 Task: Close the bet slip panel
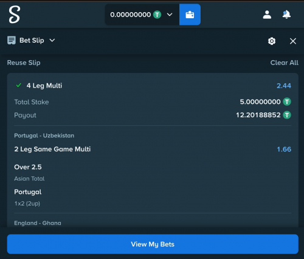point(293,41)
